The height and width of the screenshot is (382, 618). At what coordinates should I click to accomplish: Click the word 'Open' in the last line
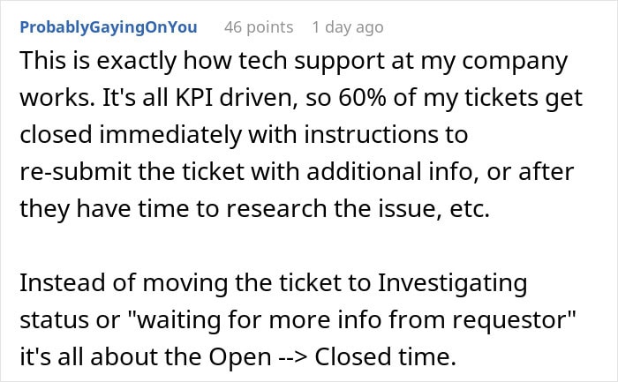[239, 356]
